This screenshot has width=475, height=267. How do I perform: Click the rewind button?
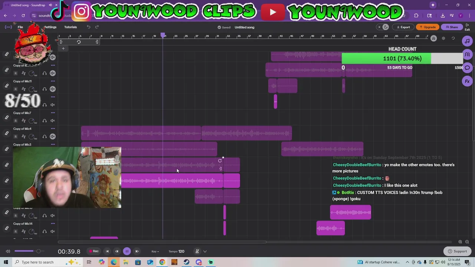click(117, 251)
